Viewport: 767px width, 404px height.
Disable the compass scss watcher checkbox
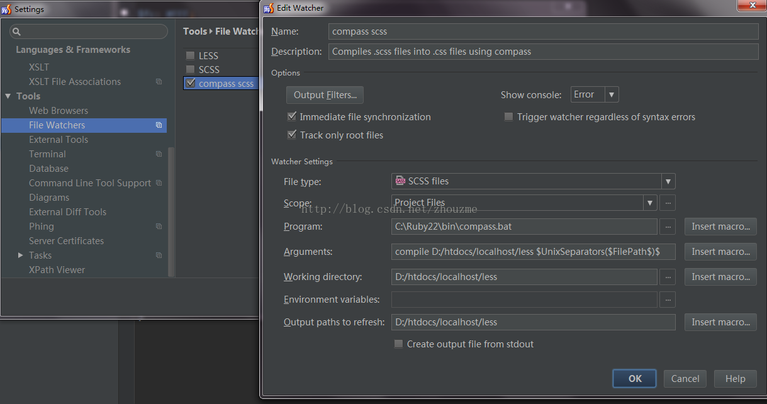[190, 83]
